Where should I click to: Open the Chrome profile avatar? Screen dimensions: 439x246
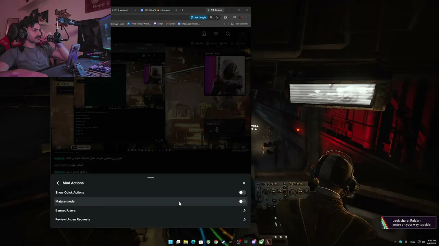click(240, 17)
